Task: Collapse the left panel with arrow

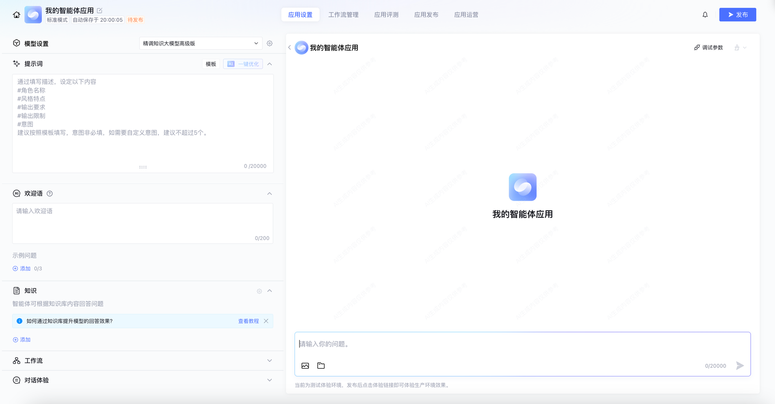Action: point(290,47)
